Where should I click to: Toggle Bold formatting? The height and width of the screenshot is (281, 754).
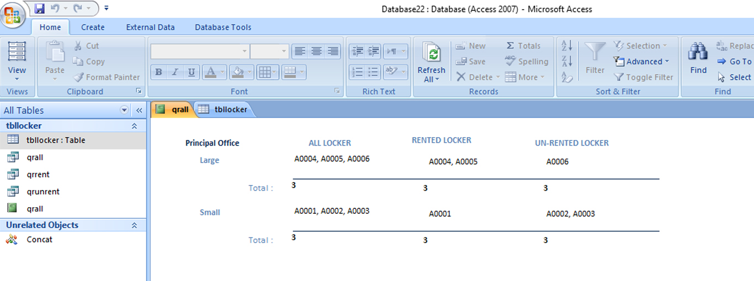point(159,72)
